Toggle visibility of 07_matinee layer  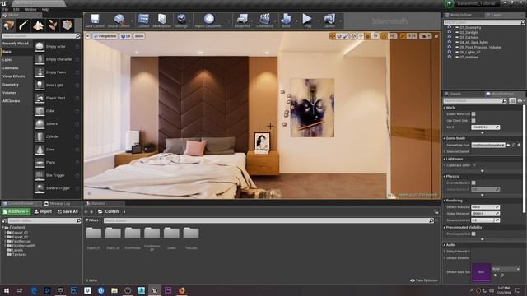pyautogui.click(x=450, y=57)
